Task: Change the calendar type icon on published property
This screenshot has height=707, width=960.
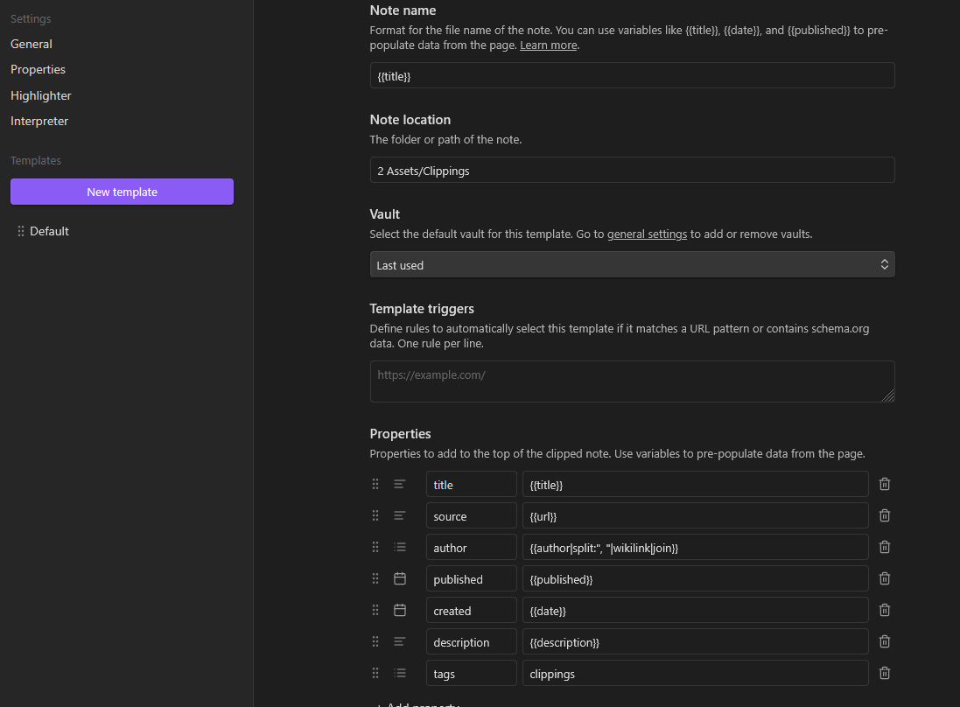Action: pos(400,577)
